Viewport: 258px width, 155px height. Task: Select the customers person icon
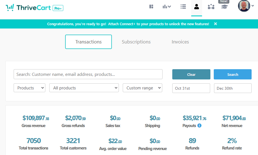pos(196,7)
